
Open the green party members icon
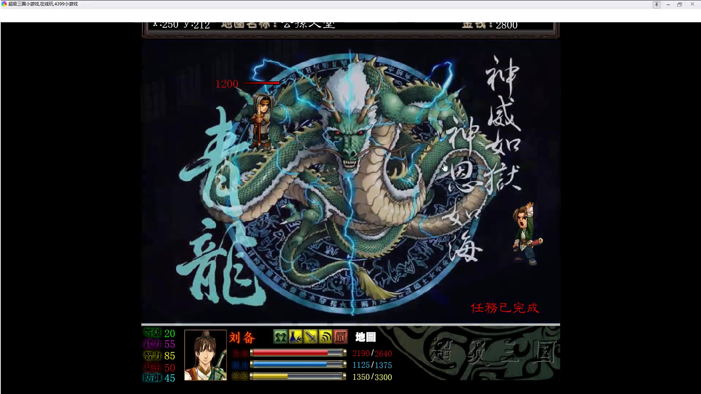point(281,337)
